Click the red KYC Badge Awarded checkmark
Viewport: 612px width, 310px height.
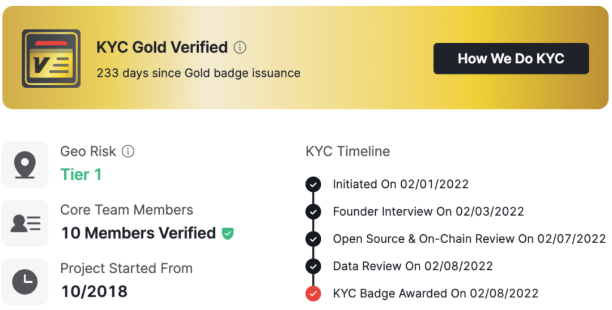(x=313, y=294)
